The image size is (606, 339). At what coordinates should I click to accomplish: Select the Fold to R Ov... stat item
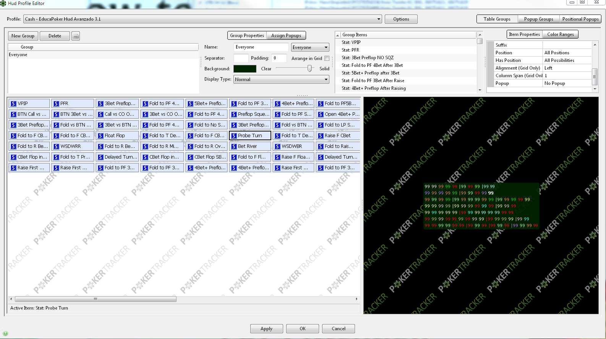[x=206, y=146]
